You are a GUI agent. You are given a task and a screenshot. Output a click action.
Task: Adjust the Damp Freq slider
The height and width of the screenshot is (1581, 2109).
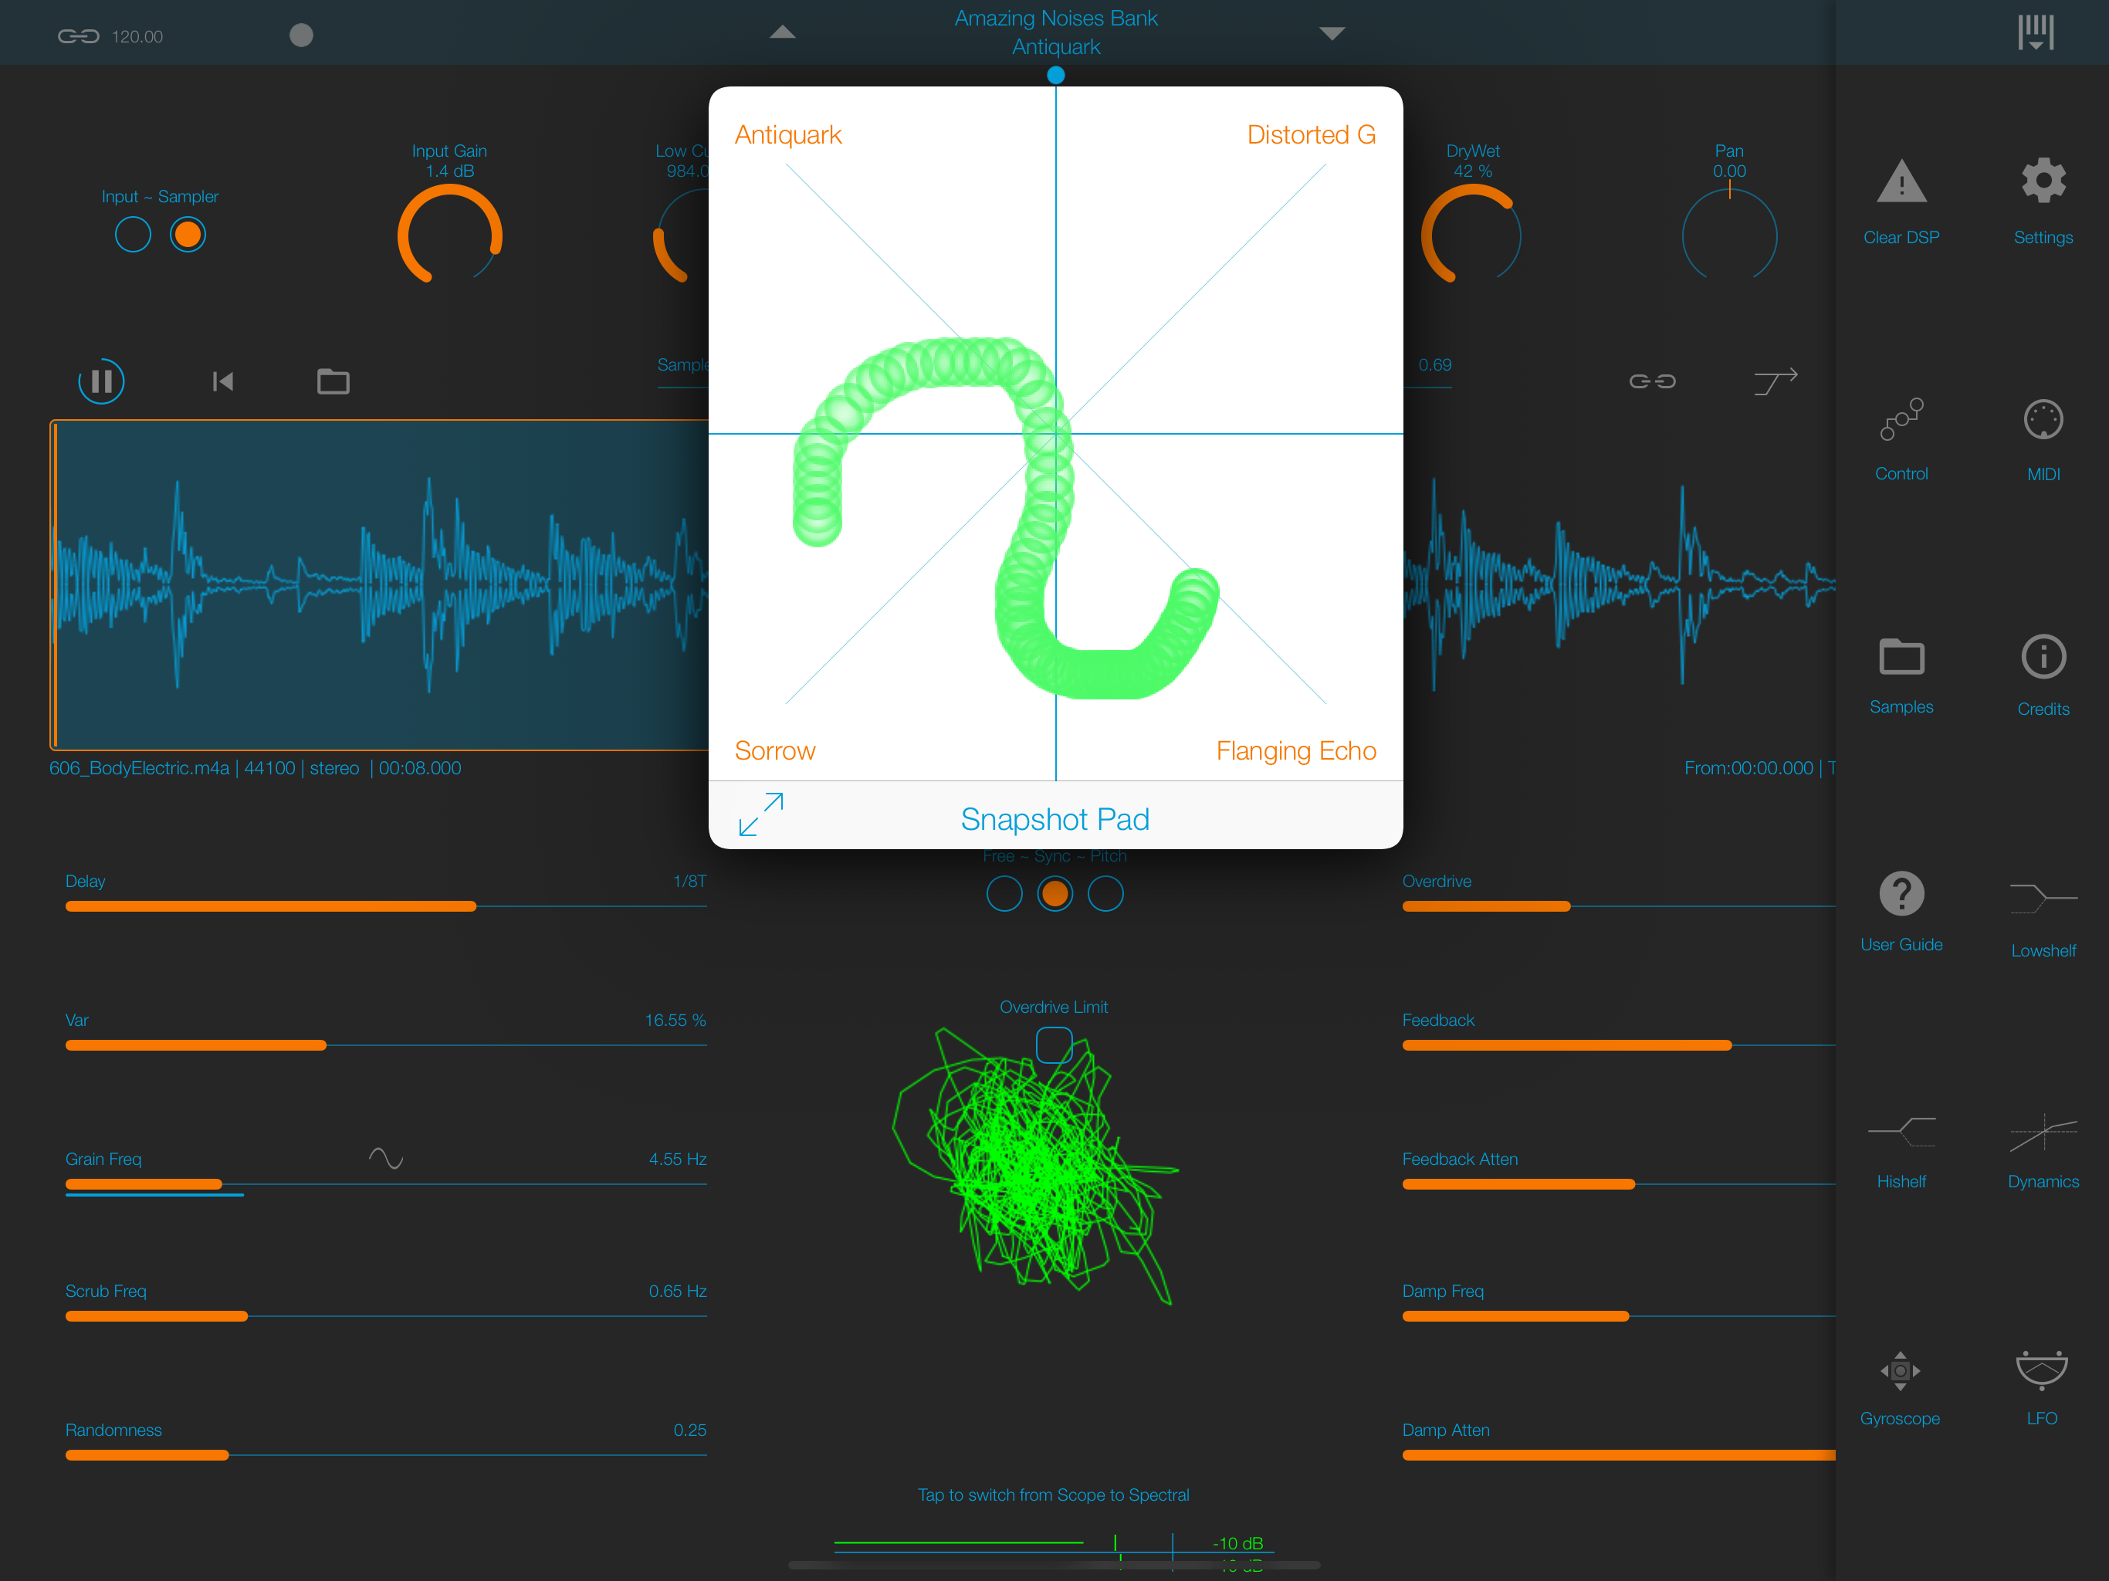tap(1619, 1316)
